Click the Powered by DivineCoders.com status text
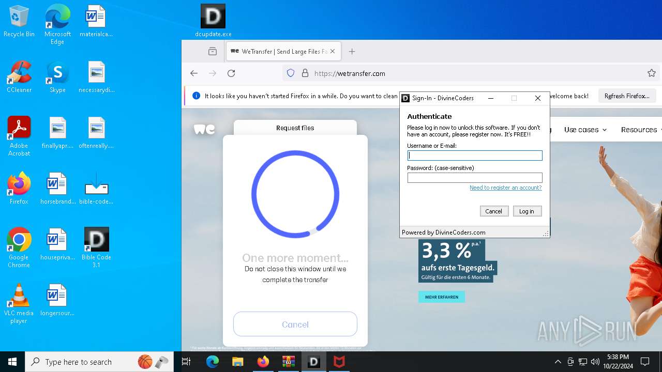The height and width of the screenshot is (372, 662). [x=444, y=233]
